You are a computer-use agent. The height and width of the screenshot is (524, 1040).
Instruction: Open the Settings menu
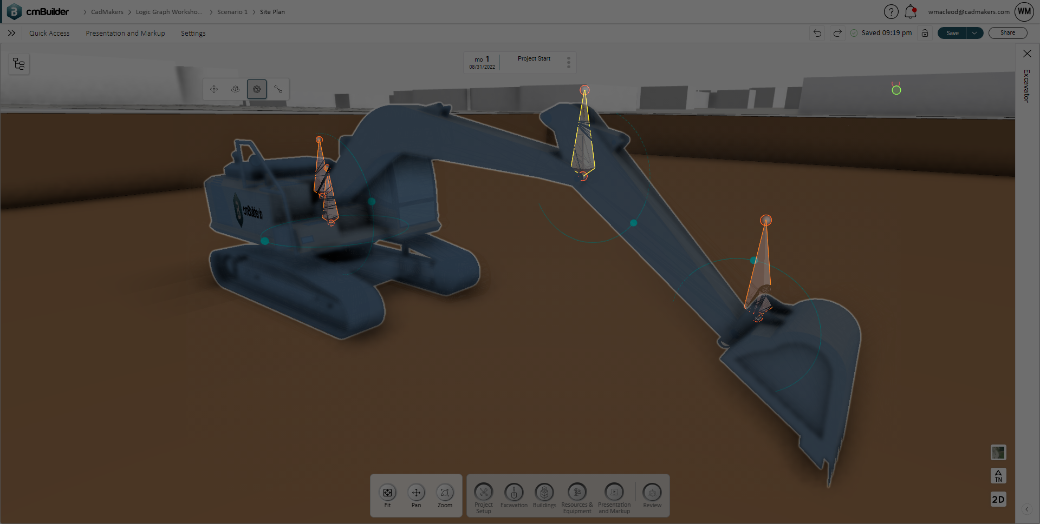(193, 33)
